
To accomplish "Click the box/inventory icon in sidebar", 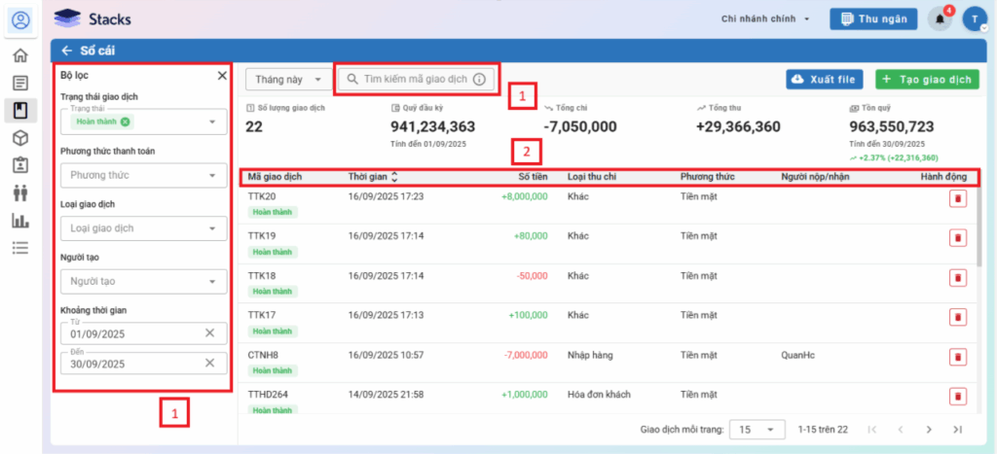I will click(x=19, y=138).
